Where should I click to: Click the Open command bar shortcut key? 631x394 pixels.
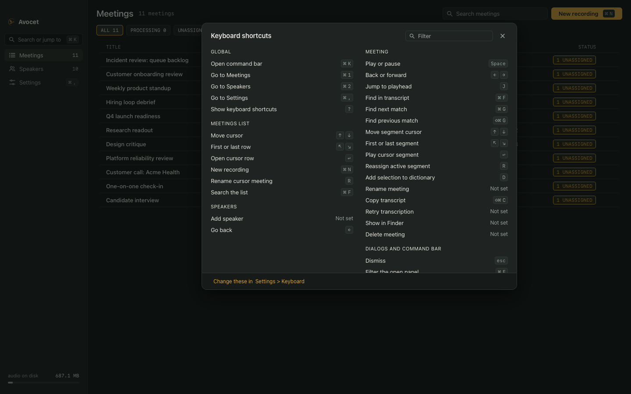pos(347,63)
